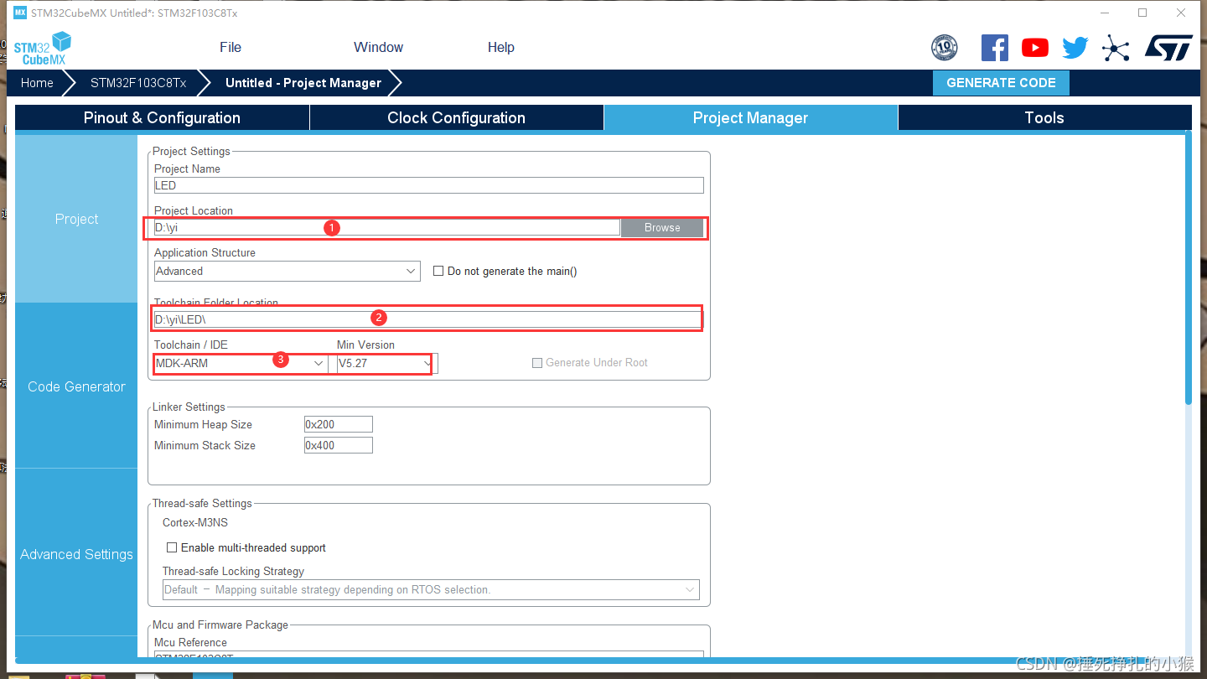Open ST Twitter page icon
The width and height of the screenshot is (1207, 679).
(1075, 48)
